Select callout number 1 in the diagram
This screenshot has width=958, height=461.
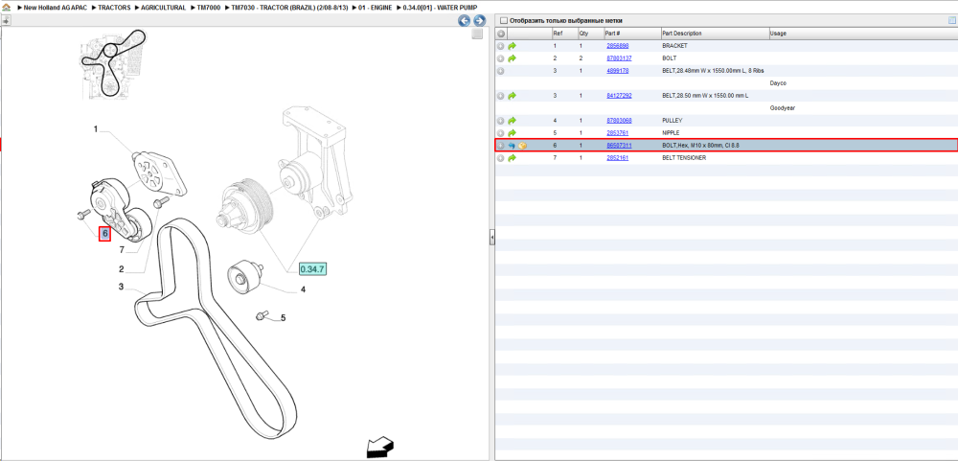[x=96, y=129]
